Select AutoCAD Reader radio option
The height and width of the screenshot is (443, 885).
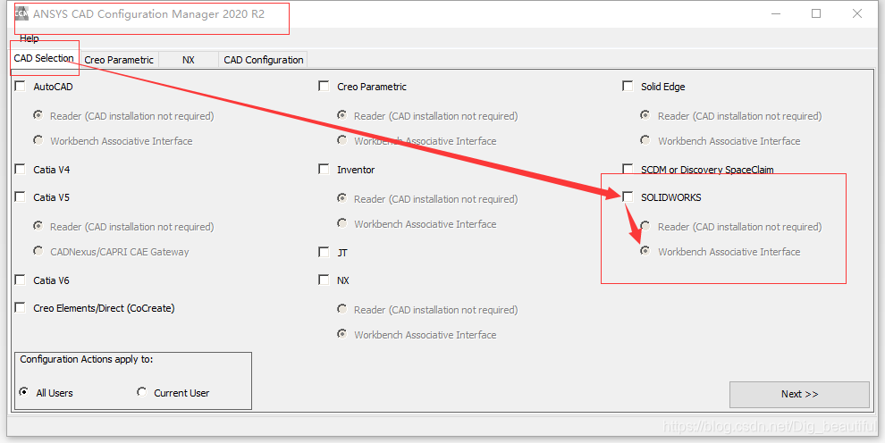(x=38, y=115)
